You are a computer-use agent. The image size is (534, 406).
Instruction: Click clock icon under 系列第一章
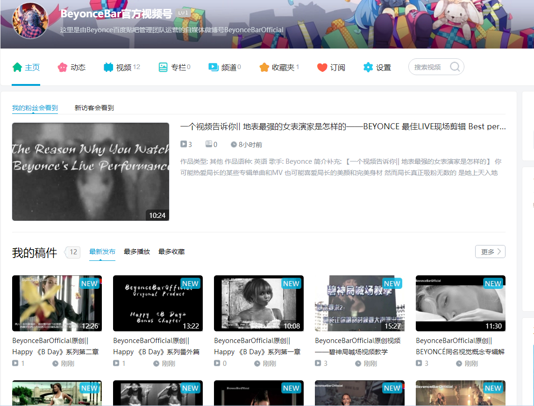[257, 364]
